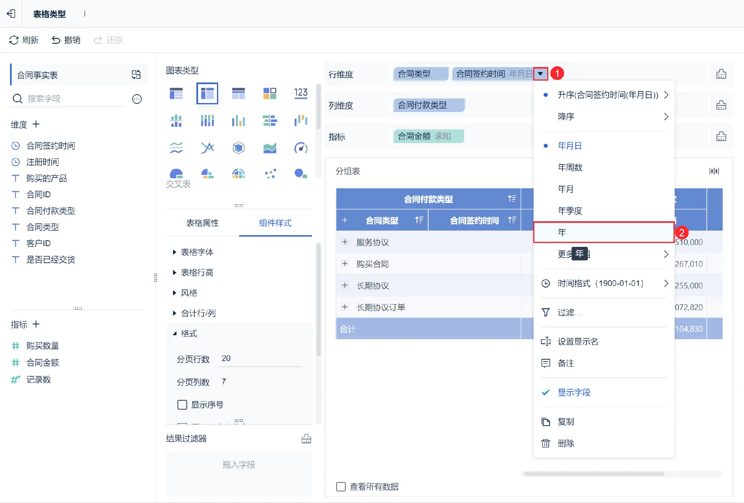Choose the gauge dashboard chart icon
The width and height of the screenshot is (744, 503).
click(301, 148)
